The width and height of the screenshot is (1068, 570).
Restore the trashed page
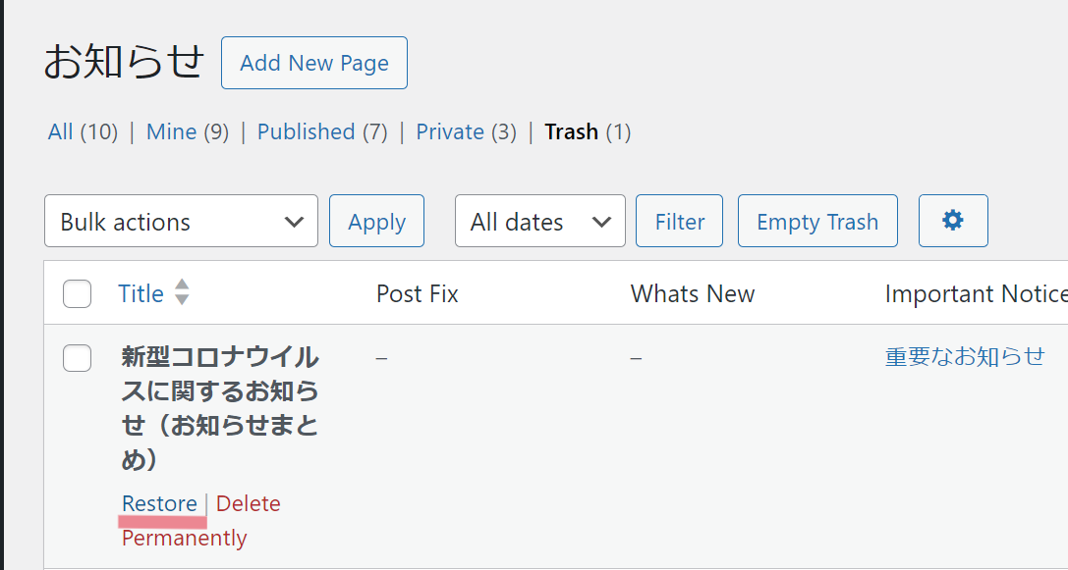point(159,503)
